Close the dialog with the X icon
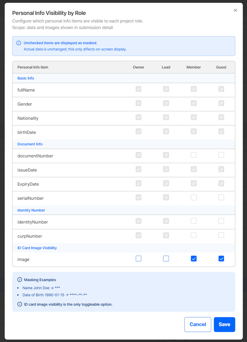Image resolution: width=247 pixels, height=342 pixels. pyautogui.click(x=235, y=10)
